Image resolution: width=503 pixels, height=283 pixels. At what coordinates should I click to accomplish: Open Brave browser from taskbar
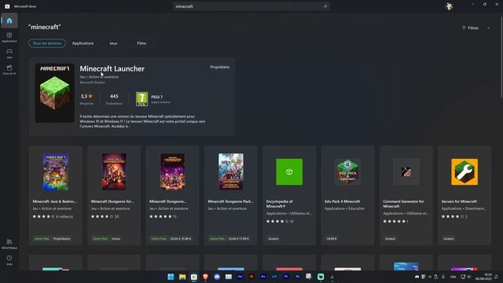point(205,277)
